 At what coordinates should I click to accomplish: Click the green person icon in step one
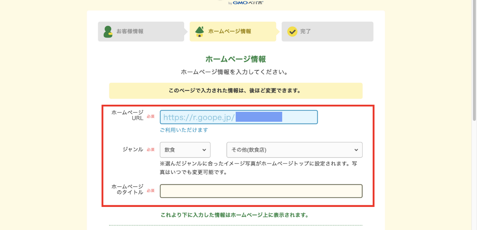[x=108, y=32]
